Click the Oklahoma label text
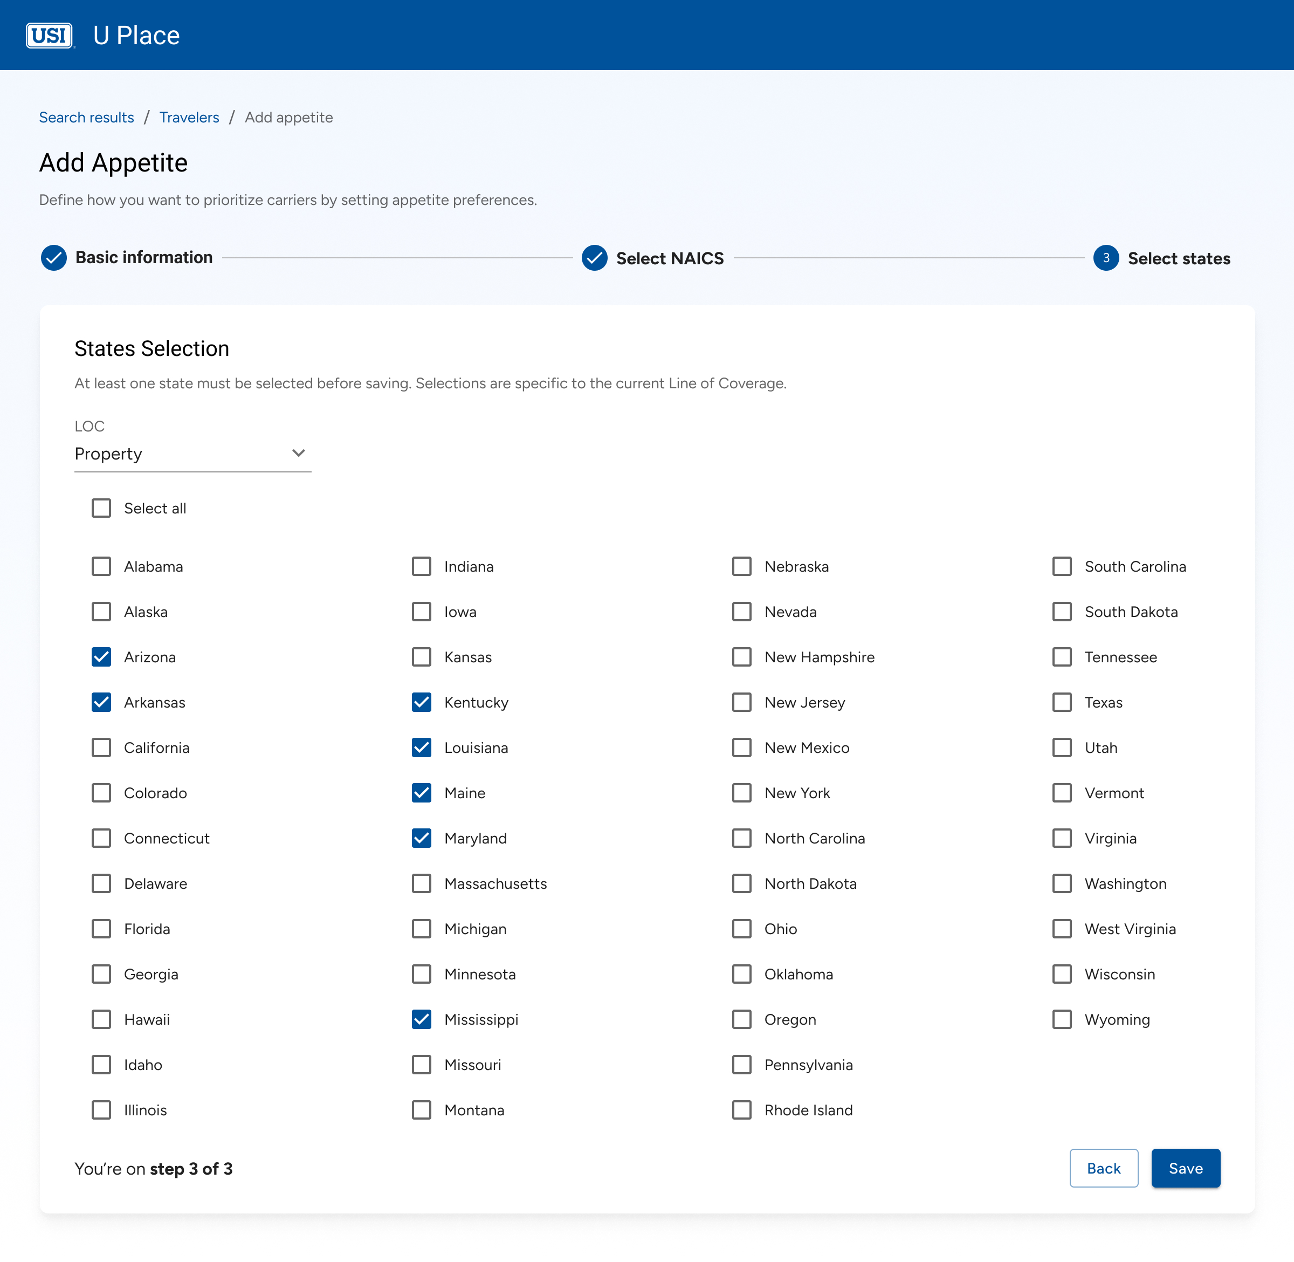 pyautogui.click(x=799, y=975)
